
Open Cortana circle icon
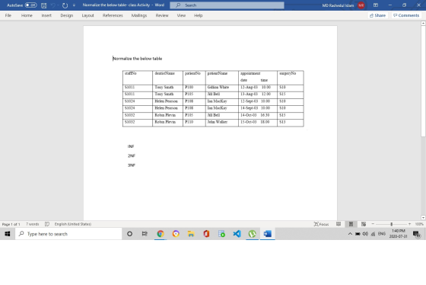[129, 234]
